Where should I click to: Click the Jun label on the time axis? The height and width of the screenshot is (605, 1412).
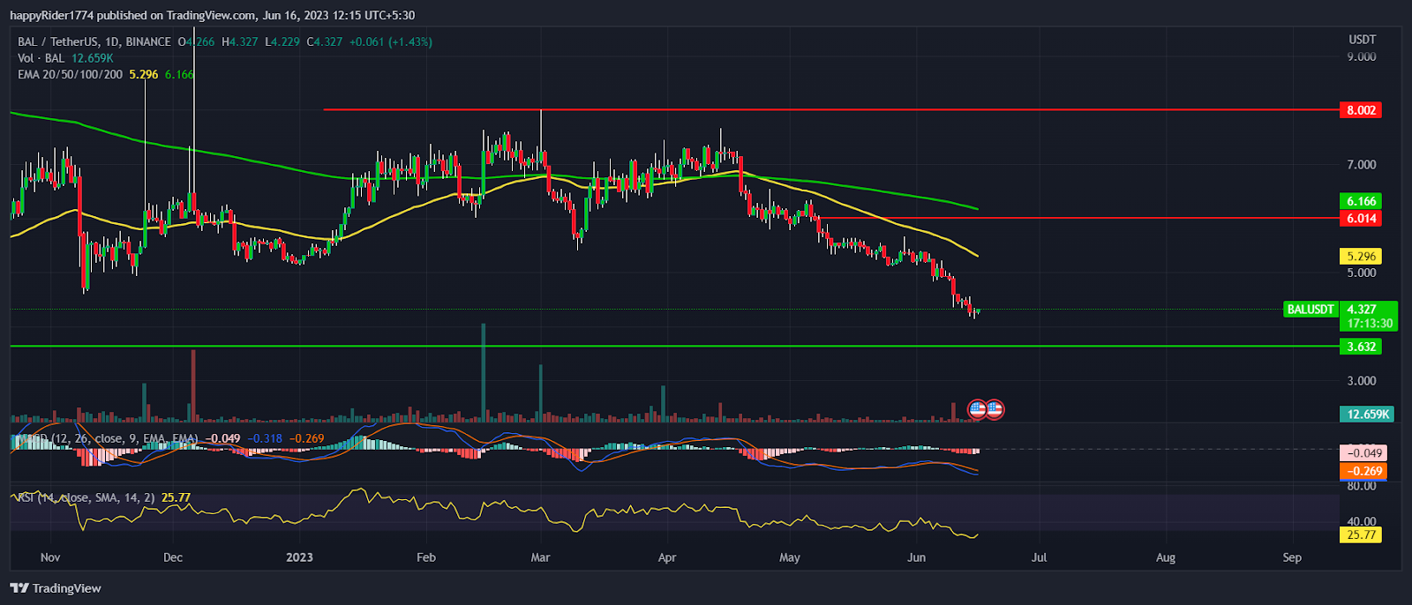[917, 557]
